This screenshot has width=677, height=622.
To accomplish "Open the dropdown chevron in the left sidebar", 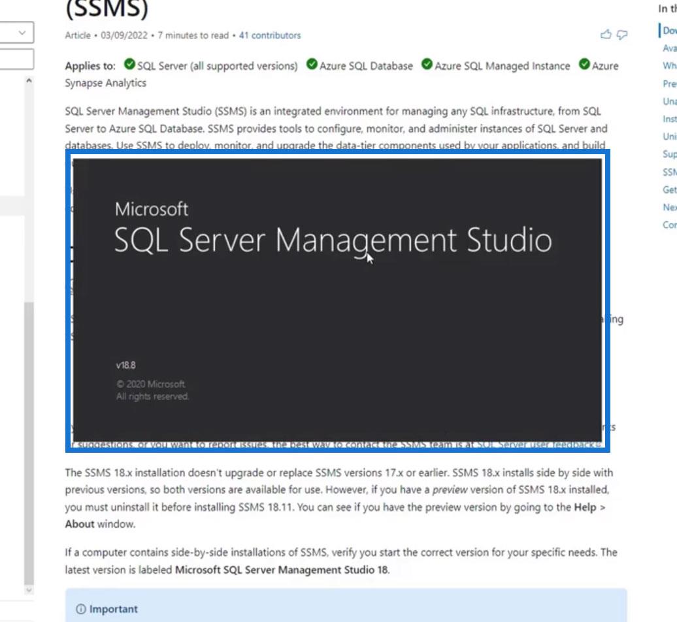I will pyautogui.click(x=22, y=33).
